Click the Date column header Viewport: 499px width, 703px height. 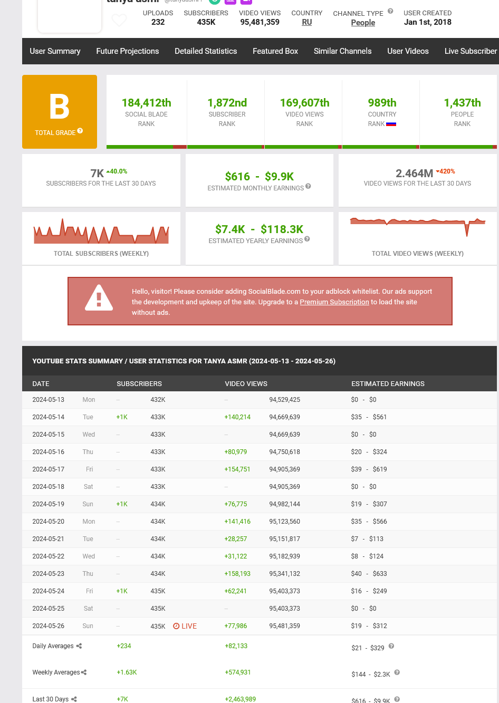click(41, 384)
